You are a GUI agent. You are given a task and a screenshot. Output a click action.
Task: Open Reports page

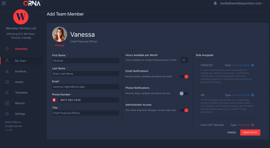pos(20,103)
